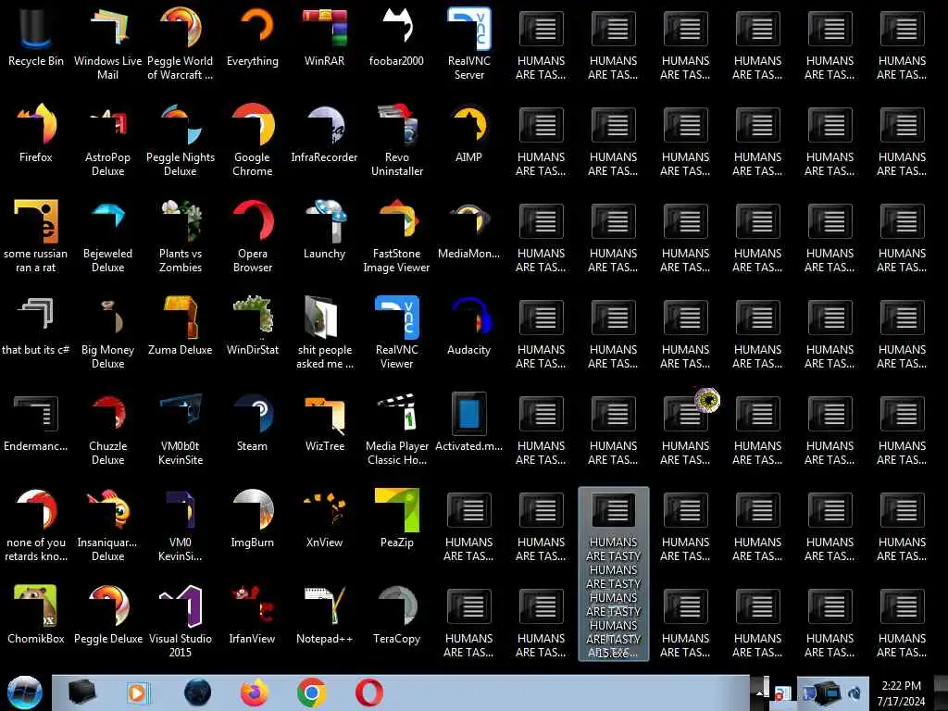948x711 pixels.
Task: Open Firefox from the taskbar
Action: click(255, 692)
